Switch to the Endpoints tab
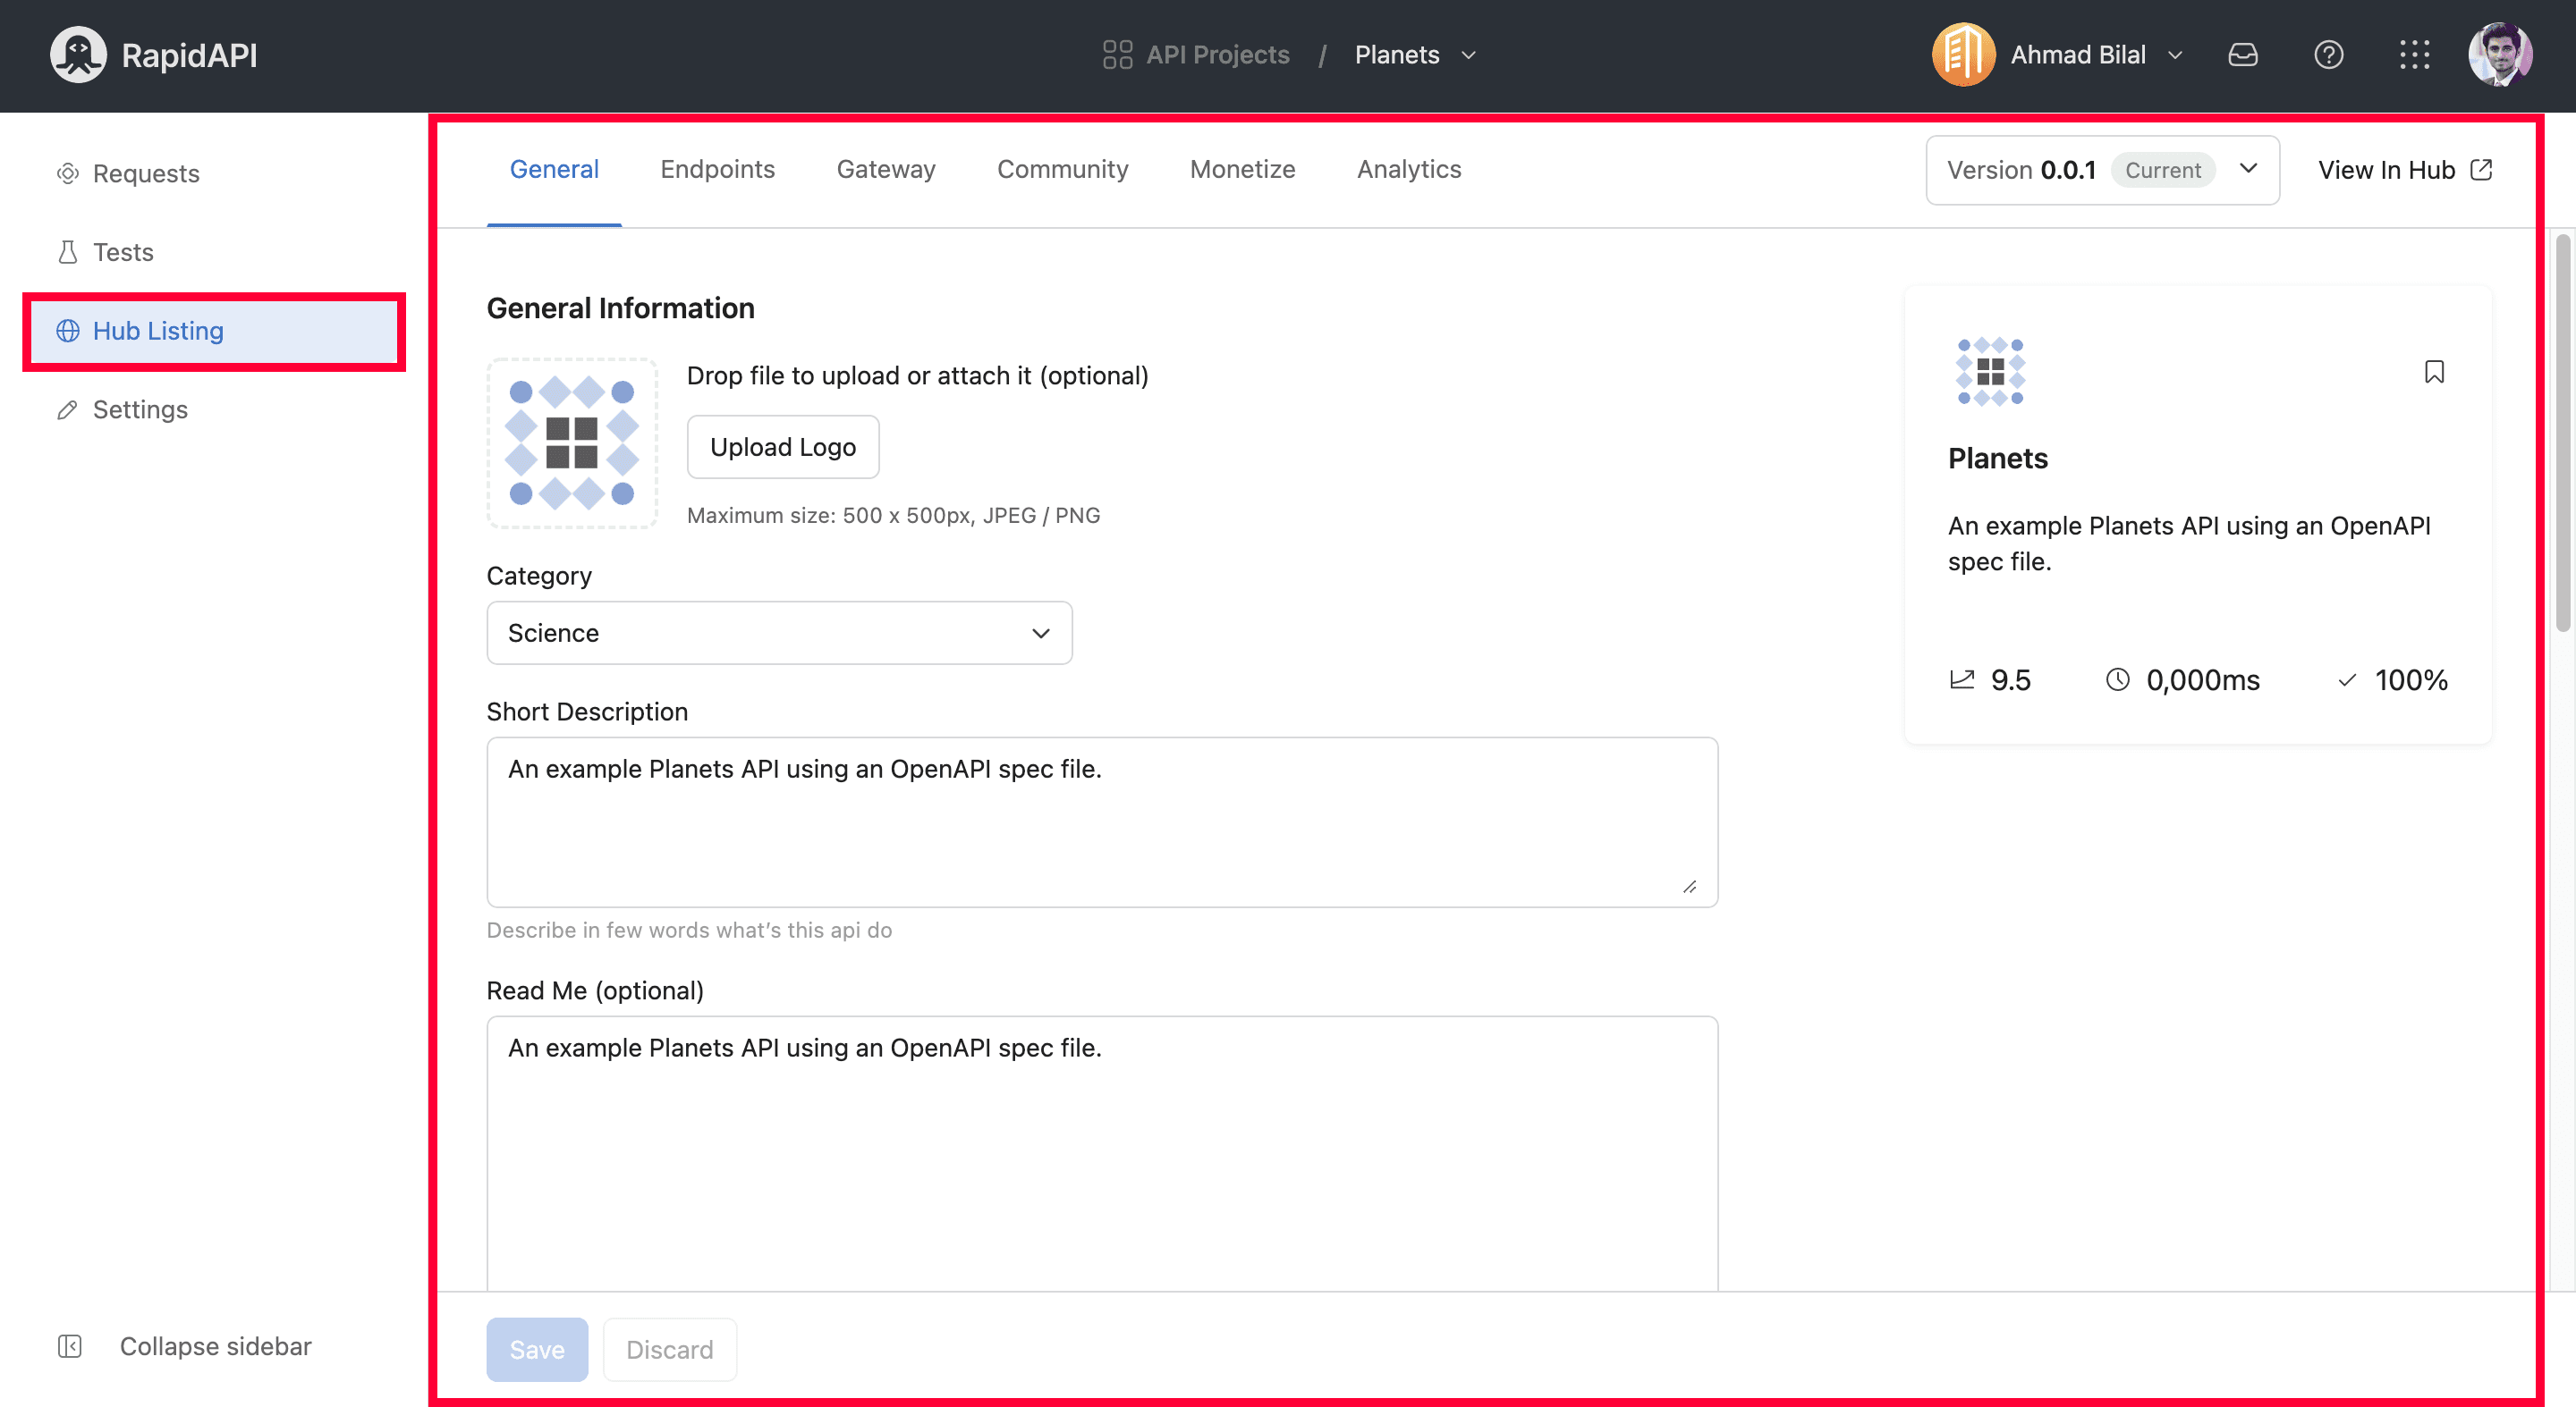Image resolution: width=2576 pixels, height=1407 pixels. (x=717, y=168)
